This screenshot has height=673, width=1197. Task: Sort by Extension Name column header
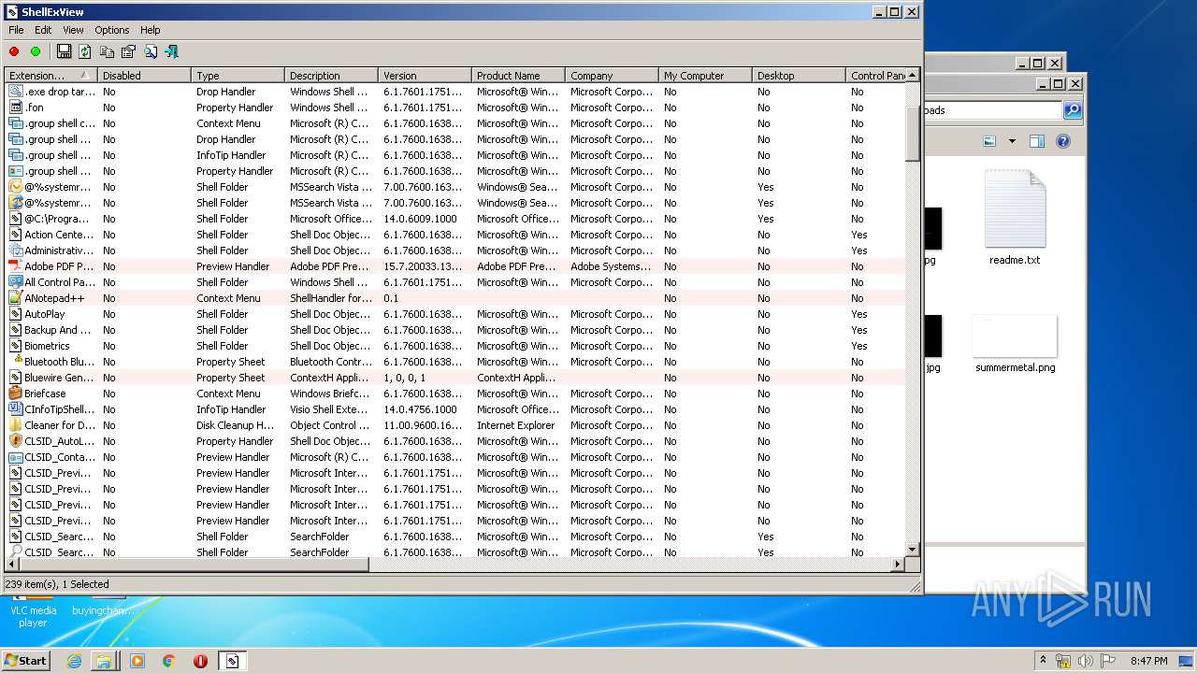pyautogui.click(x=50, y=76)
